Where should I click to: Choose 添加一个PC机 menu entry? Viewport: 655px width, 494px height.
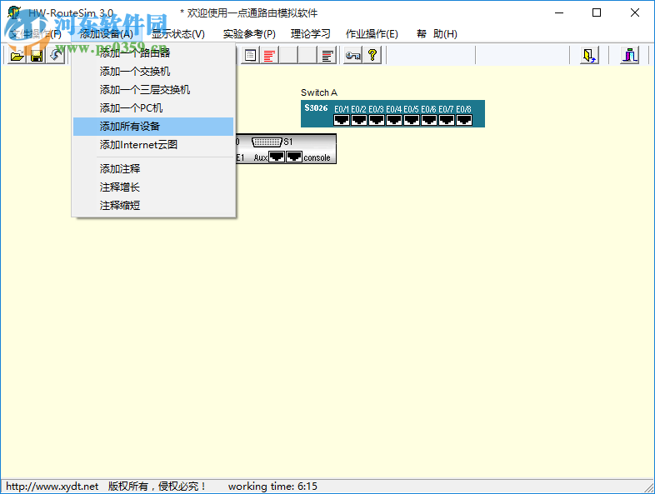pyautogui.click(x=153, y=108)
